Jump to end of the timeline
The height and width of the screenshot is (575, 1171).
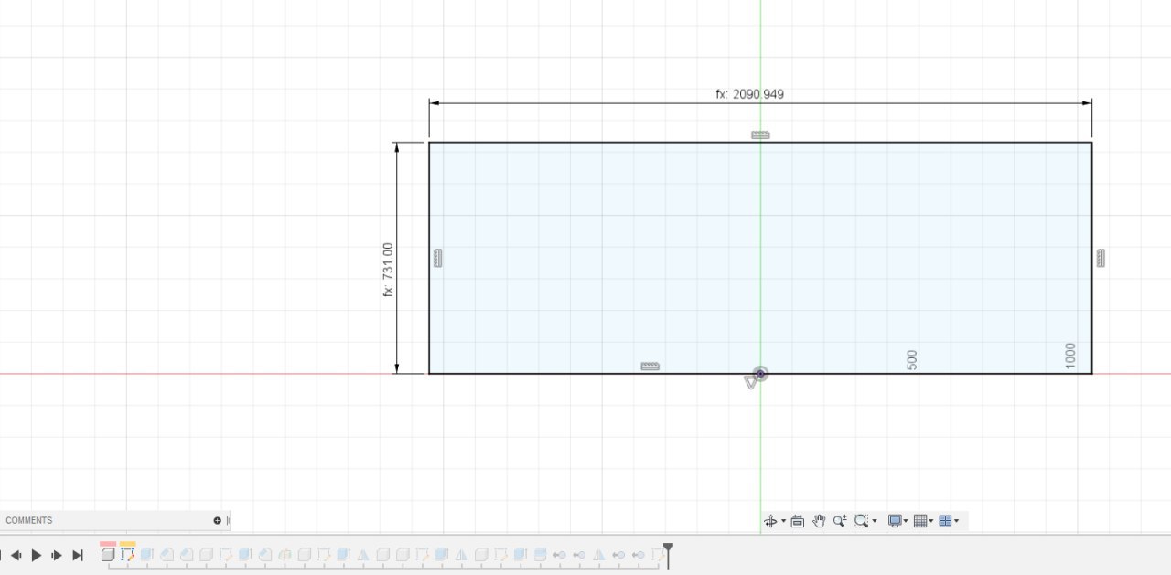coord(78,555)
